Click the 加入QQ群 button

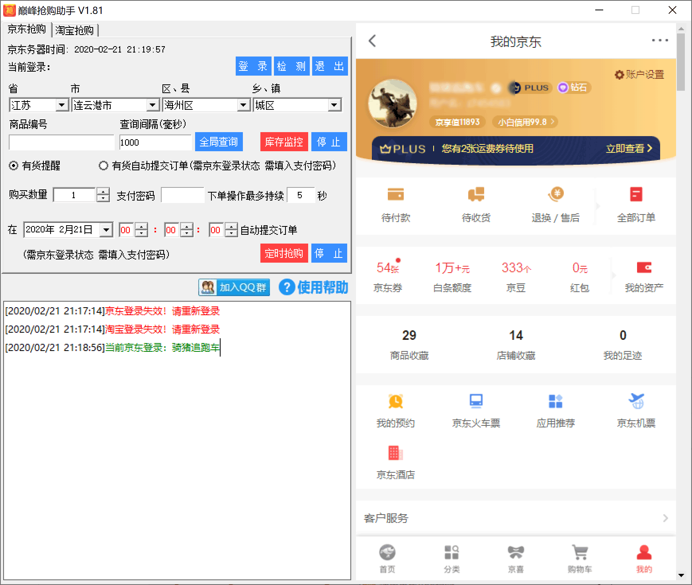tap(234, 287)
